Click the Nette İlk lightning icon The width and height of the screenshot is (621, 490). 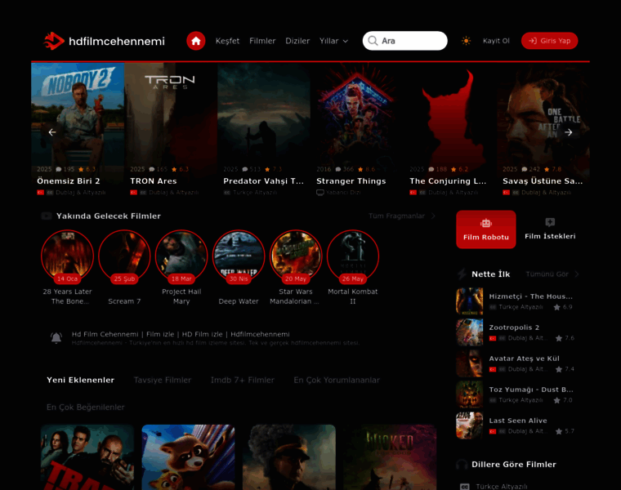pyautogui.click(x=462, y=274)
